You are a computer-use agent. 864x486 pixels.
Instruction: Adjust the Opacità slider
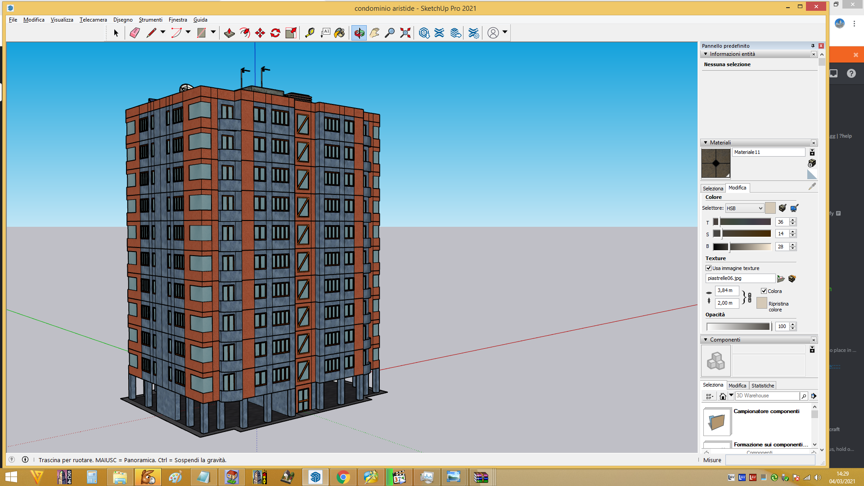coord(738,326)
